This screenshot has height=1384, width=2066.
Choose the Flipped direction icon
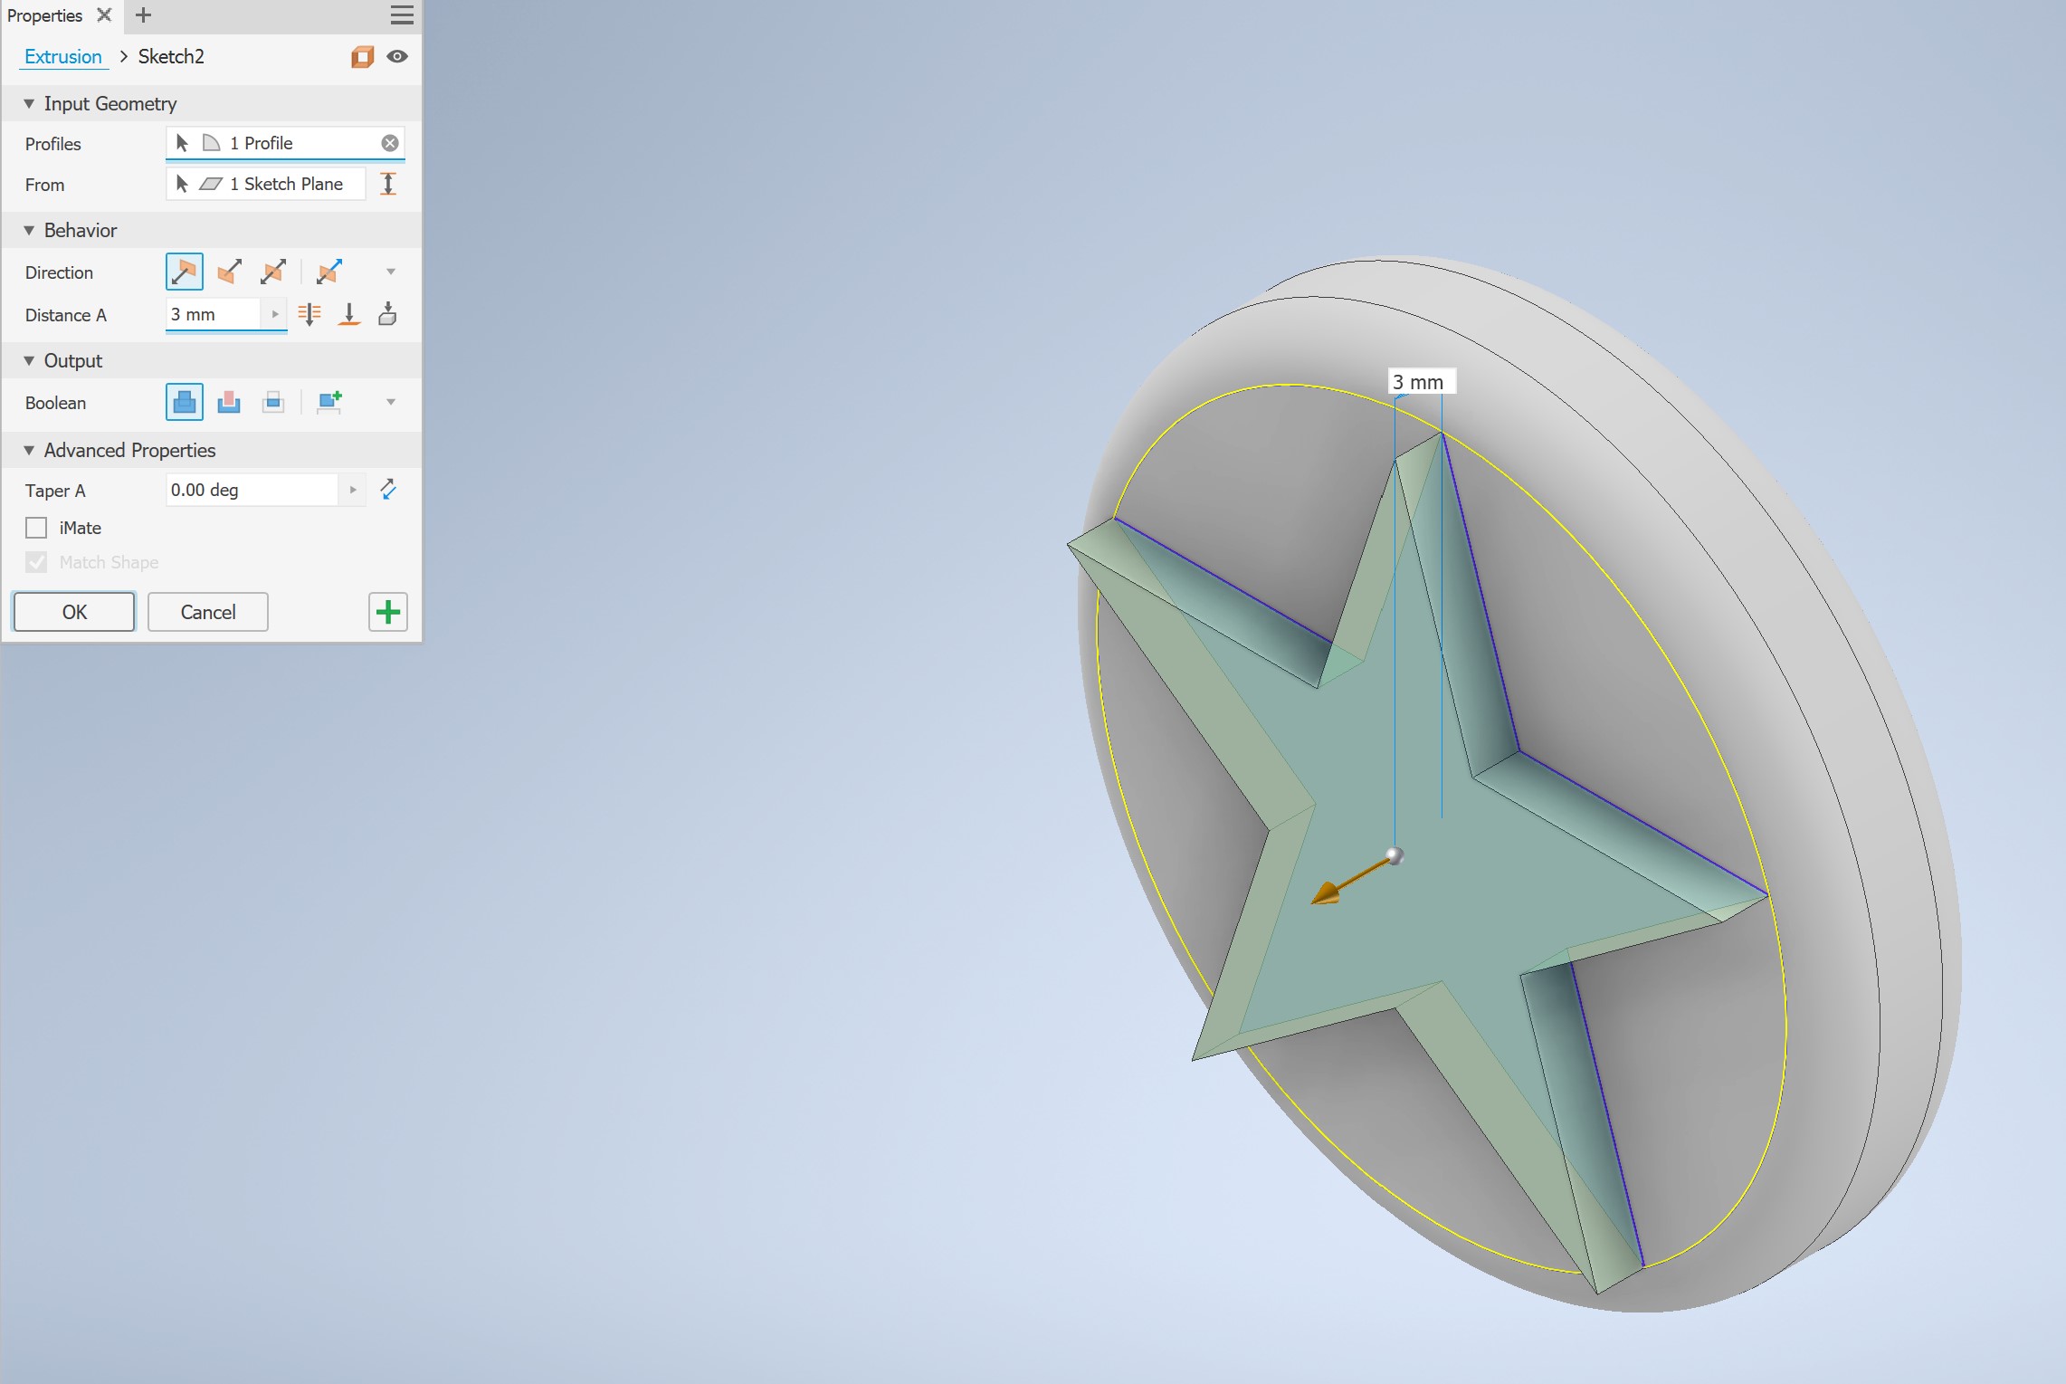pyautogui.click(x=229, y=272)
